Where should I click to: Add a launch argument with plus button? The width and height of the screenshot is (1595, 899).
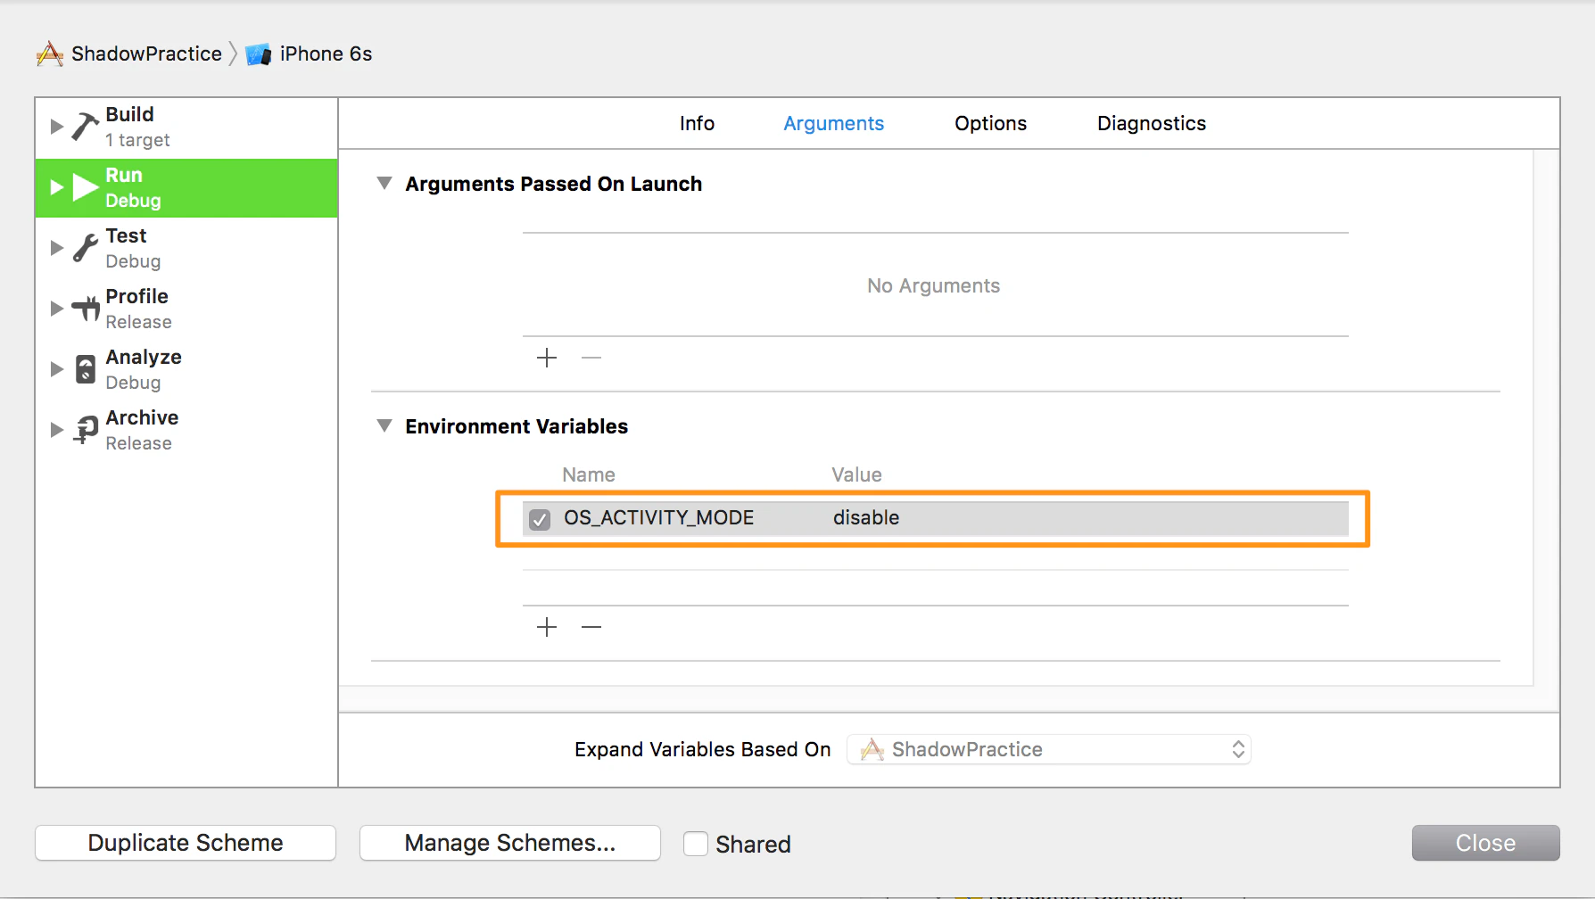click(547, 358)
